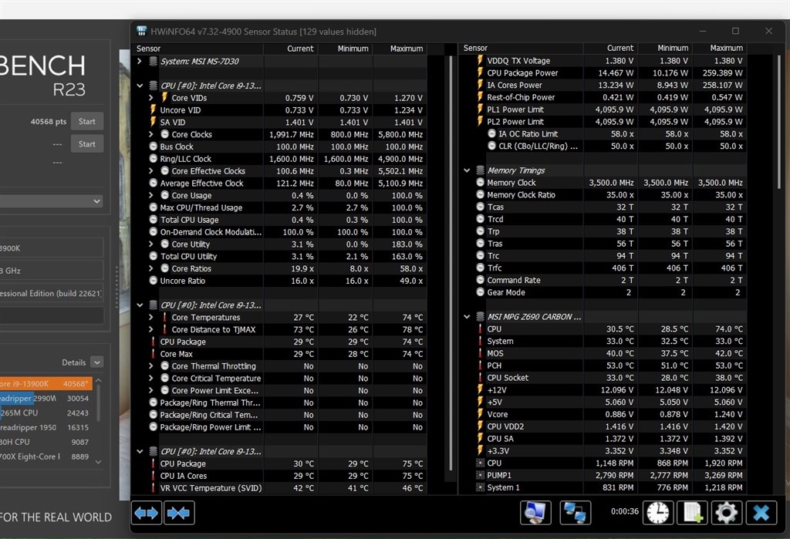Click the chip icon beside System: MSI MS-7D30
Viewport: 790px width, 539px height.
[154, 62]
